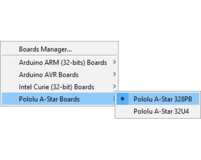Viewport: 201px width, 160px height.
Task: Click the selected bullet beside A-Star 328PB
Action: 123,99
